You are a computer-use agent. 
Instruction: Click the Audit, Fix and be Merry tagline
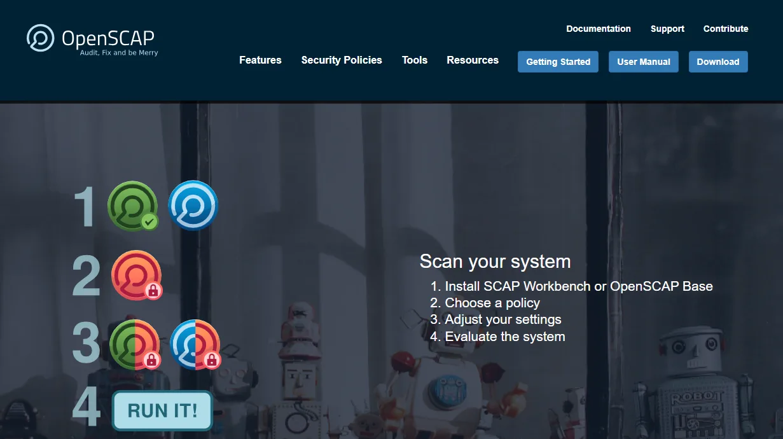[119, 53]
